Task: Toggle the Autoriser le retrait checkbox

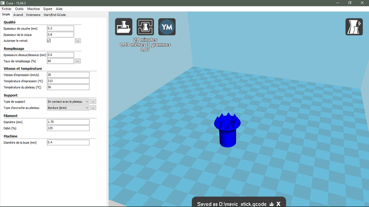Action: click(49, 41)
